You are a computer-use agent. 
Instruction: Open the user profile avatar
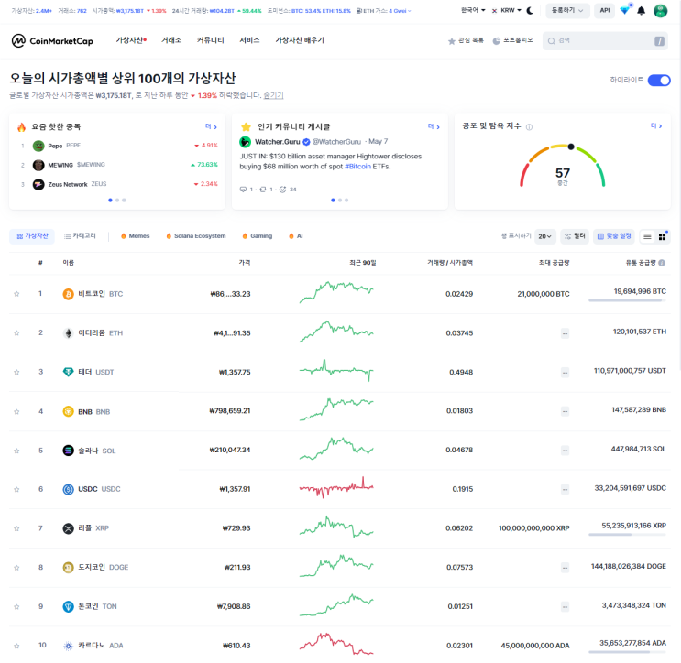click(660, 10)
